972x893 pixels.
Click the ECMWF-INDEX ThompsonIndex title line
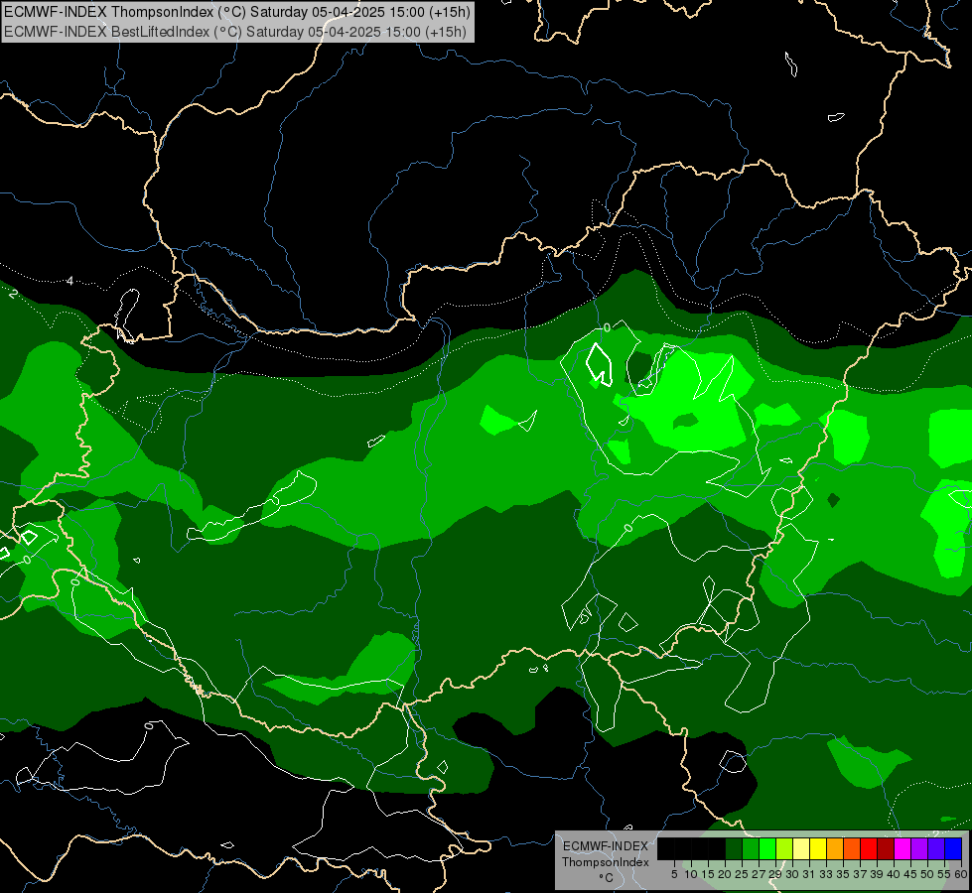click(x=237, y=12)
